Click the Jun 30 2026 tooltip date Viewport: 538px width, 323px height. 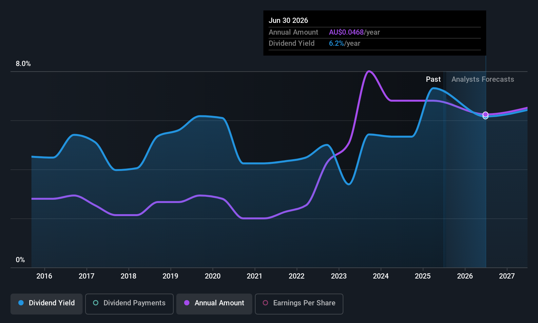click(288, 20)
